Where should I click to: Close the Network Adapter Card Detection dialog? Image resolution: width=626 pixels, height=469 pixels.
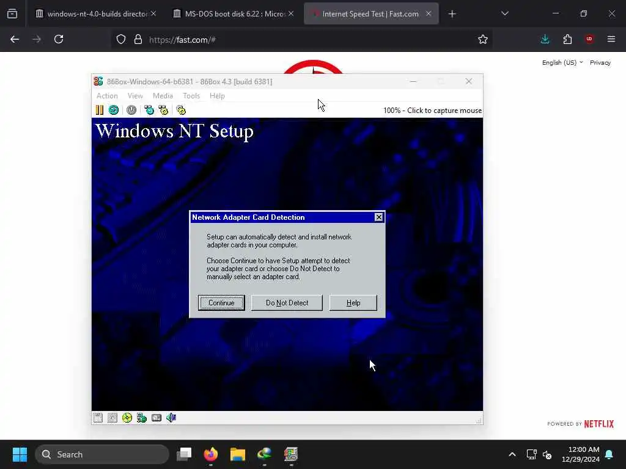pyautogui.click(x=378, y=217)
